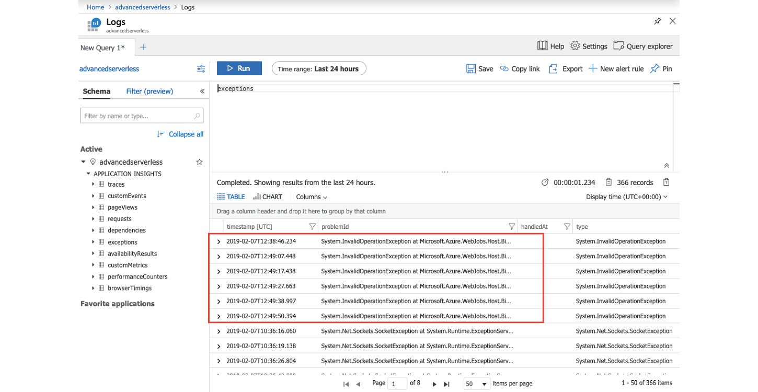Expand the row with timestamp 2019-02-07T10:36:16.060

pos(219,331)
